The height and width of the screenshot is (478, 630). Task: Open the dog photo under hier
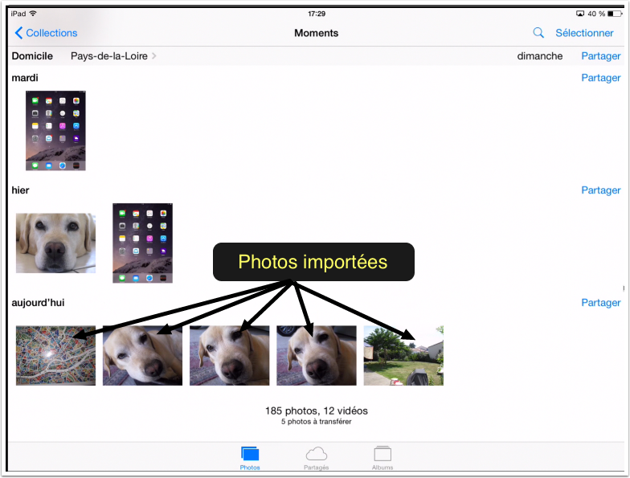55,243
